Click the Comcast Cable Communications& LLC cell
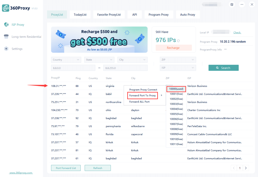Viewport: 258px width, 177px height. coord(210,134)
